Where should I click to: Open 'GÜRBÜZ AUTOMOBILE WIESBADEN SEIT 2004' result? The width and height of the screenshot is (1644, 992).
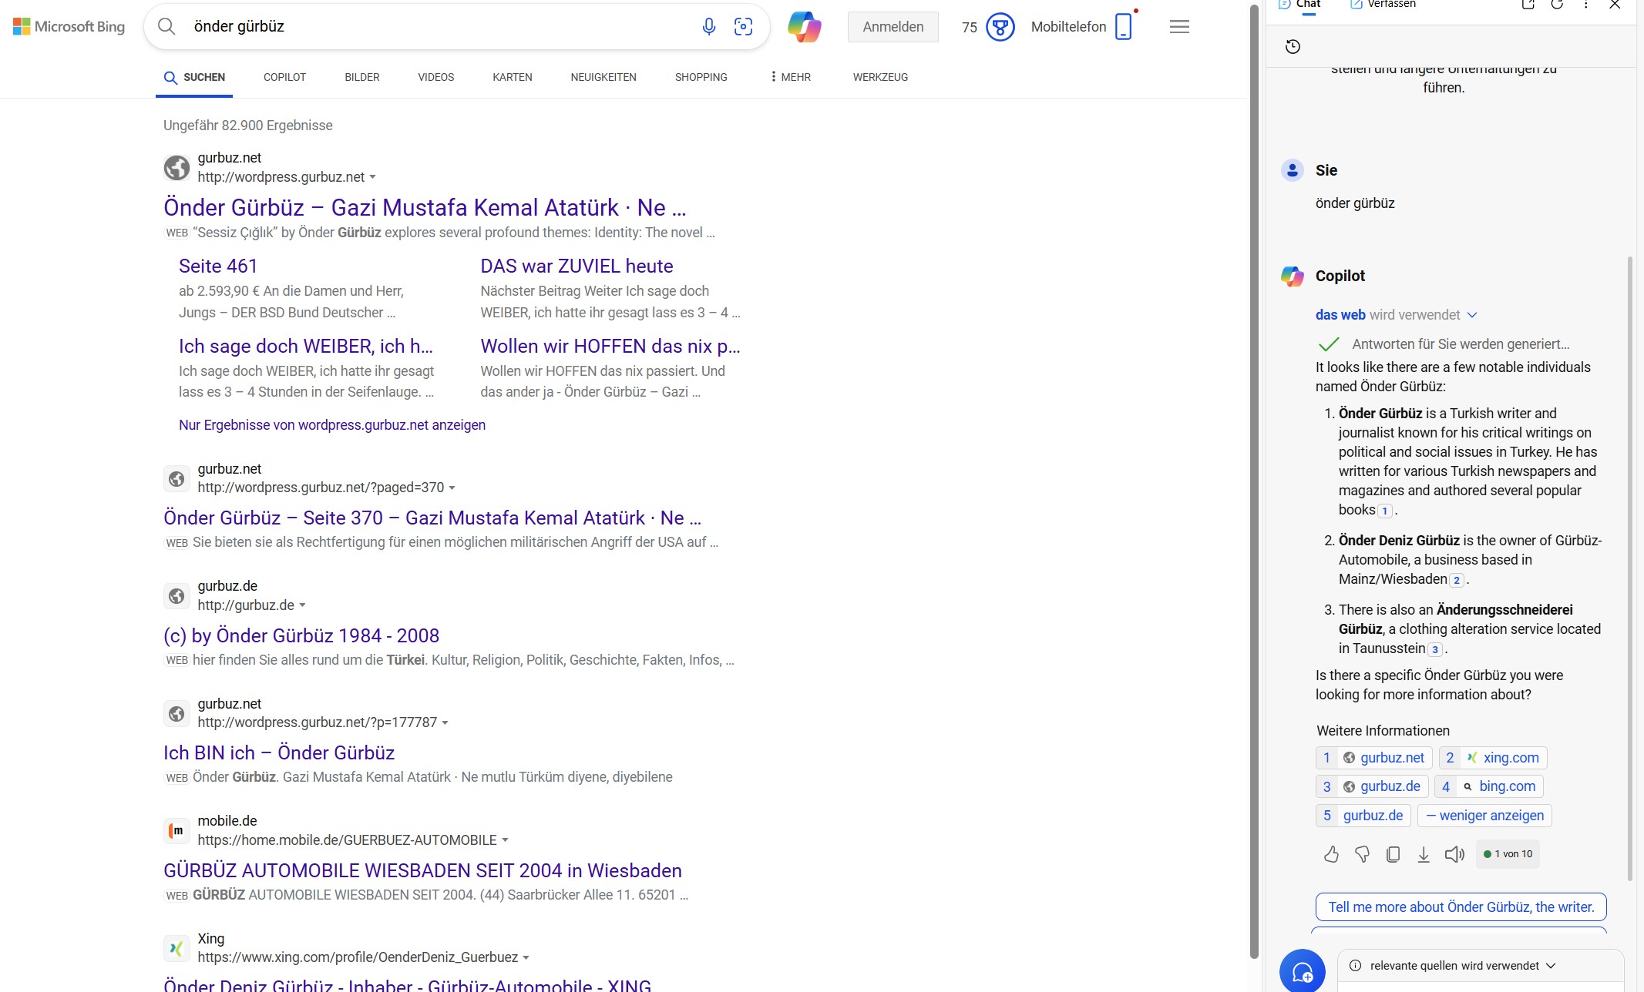pos(422,871)
